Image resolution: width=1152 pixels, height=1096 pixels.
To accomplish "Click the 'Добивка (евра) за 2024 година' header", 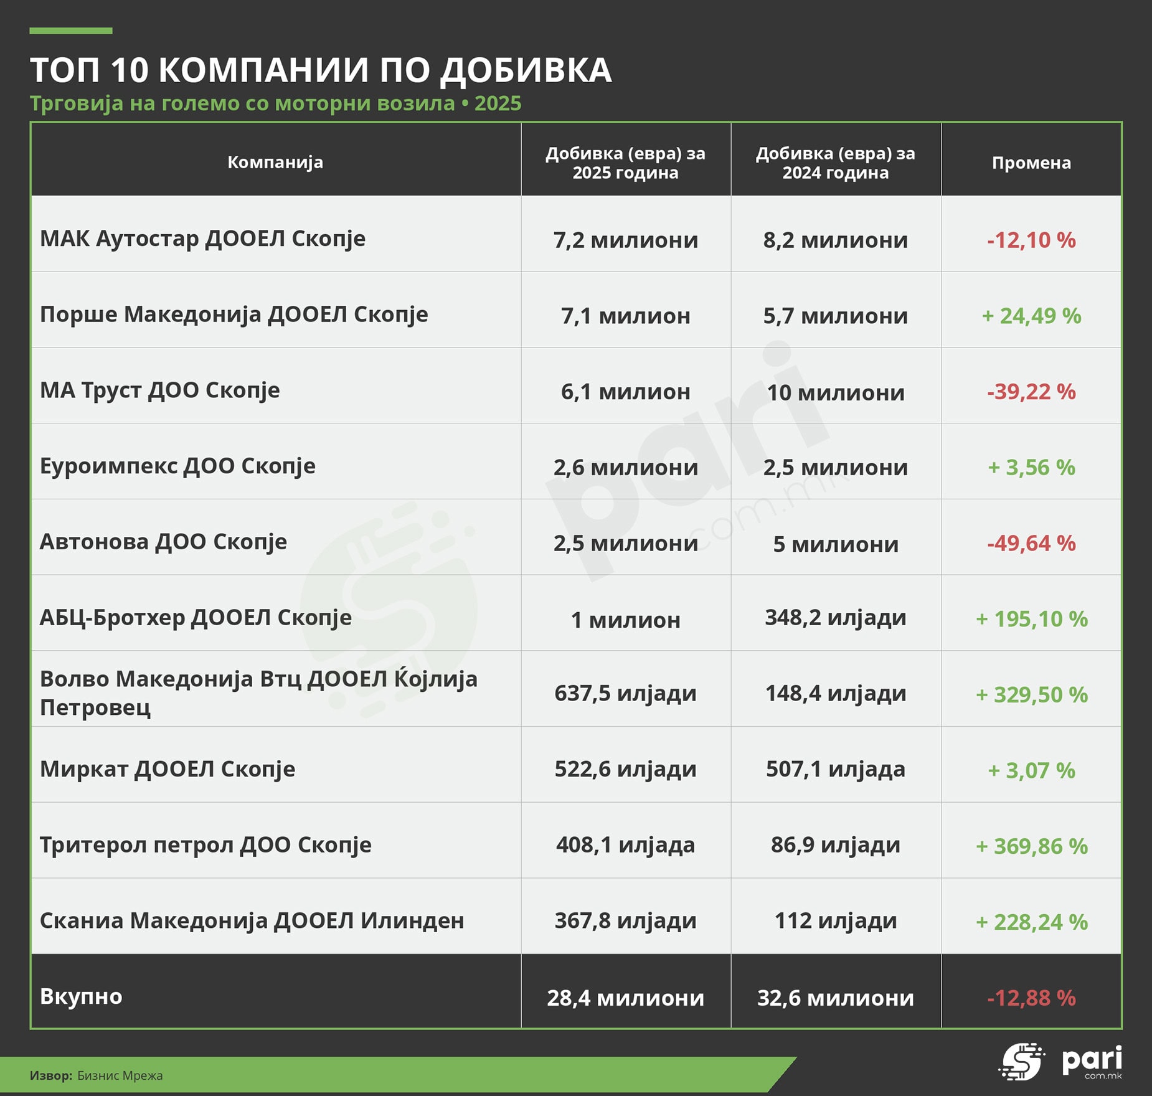I will coord(836,163).
